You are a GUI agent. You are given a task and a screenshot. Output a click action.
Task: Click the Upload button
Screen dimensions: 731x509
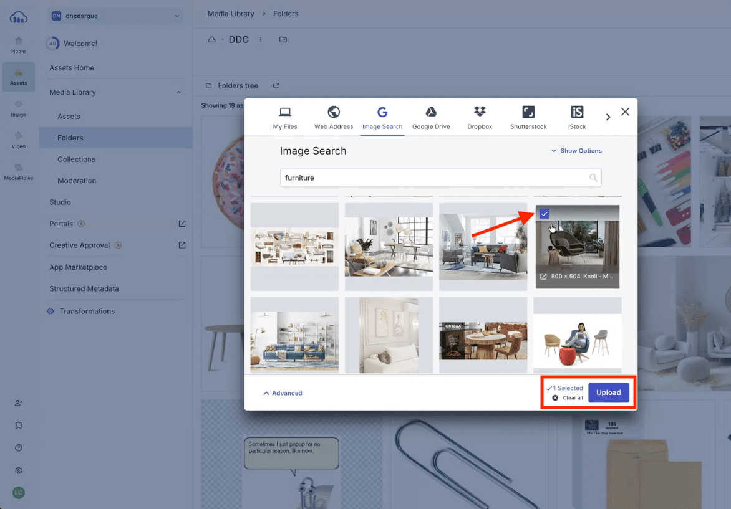608,392
